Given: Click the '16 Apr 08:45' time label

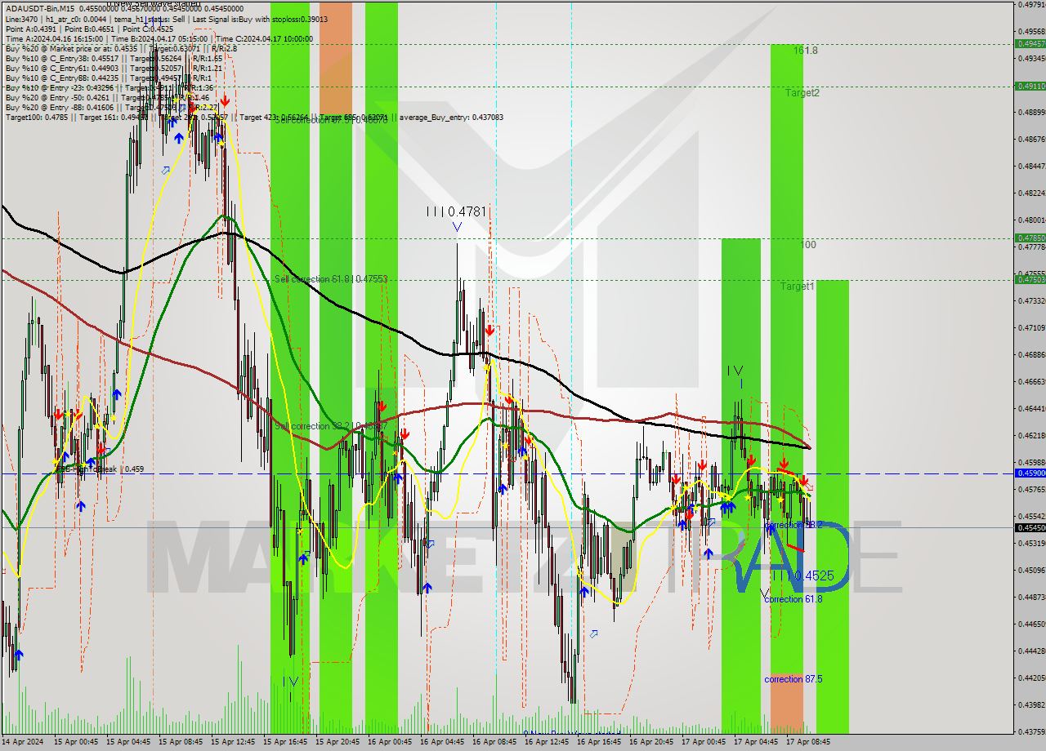Looking at the screenshot, I should pos(494,742).
